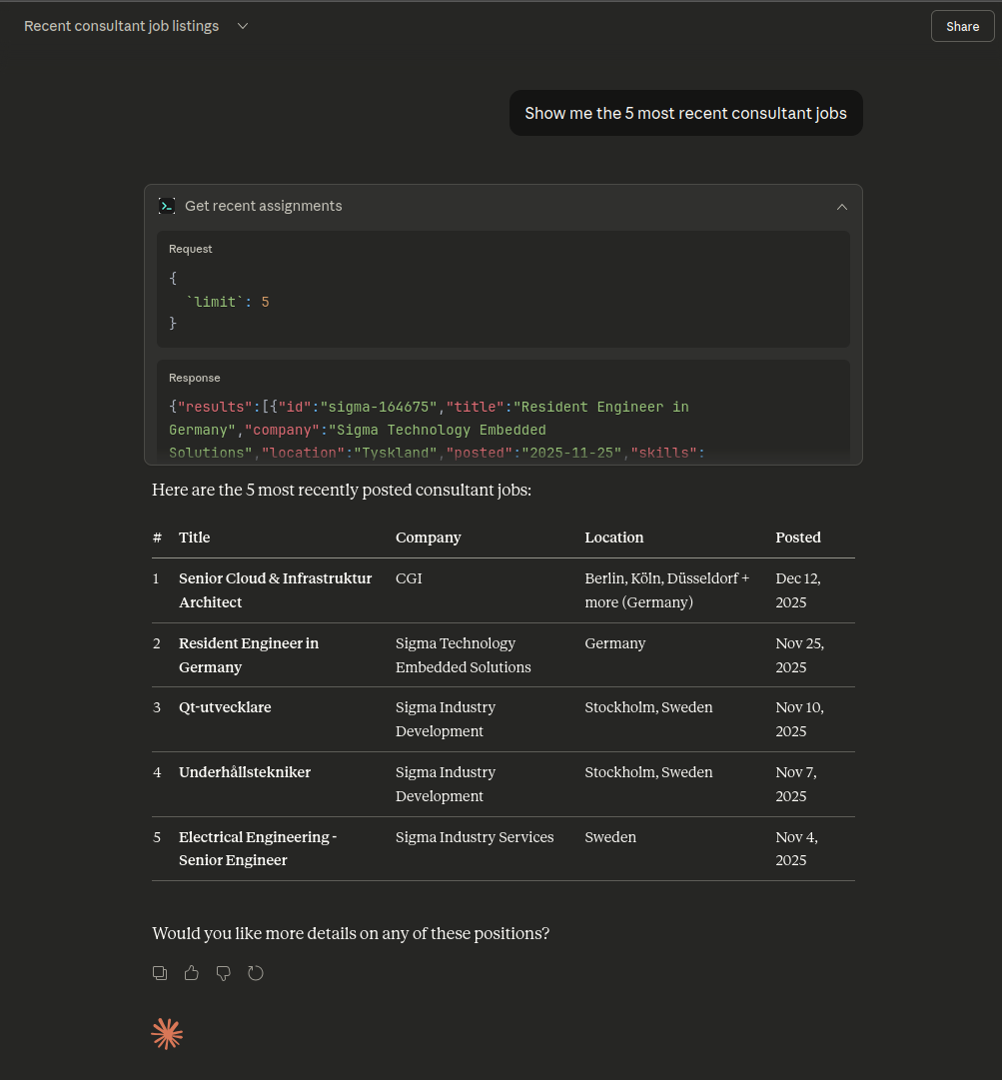Click the Company column header
The height and width of the screenshot is (1080, 1002).
pos(428,538)
